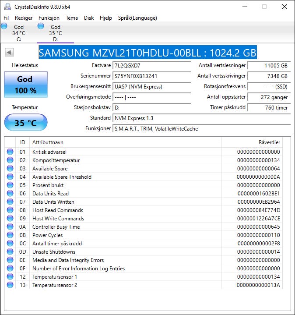
Task: Click the ID column header
Action: [x=22, y=142]
